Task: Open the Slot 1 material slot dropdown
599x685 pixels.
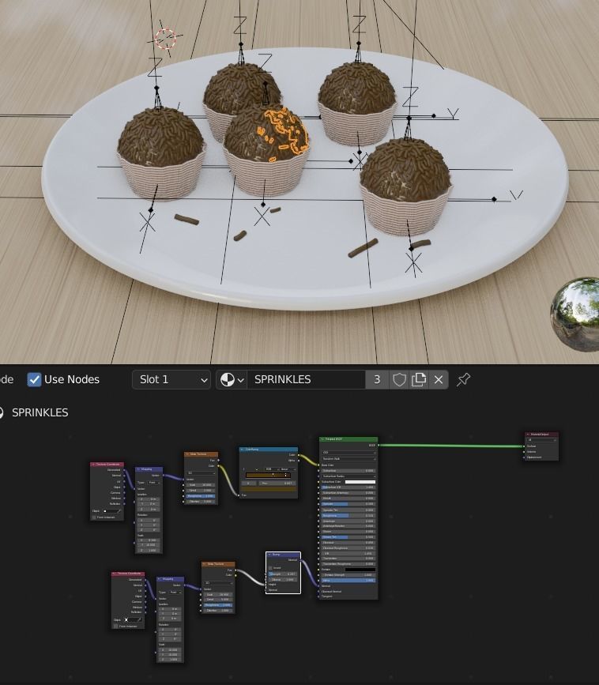Action: click(x=171, y=379)
